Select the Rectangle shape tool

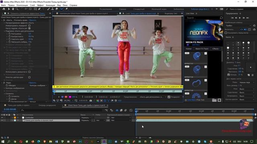click(35, 9)
